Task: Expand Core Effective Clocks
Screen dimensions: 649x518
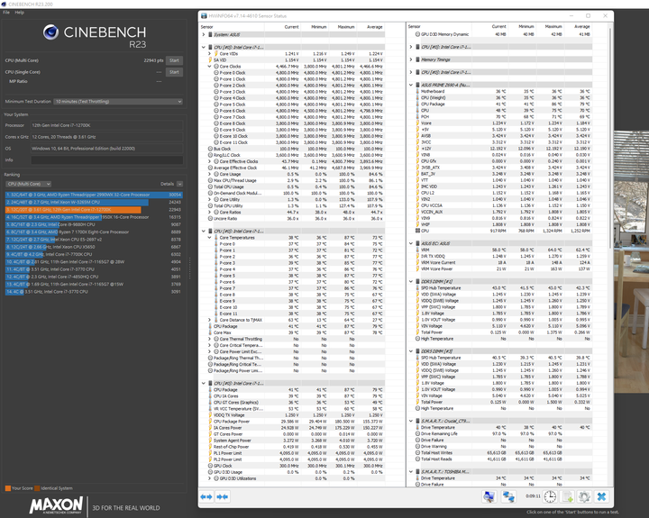Action: (x=209, y=161)
